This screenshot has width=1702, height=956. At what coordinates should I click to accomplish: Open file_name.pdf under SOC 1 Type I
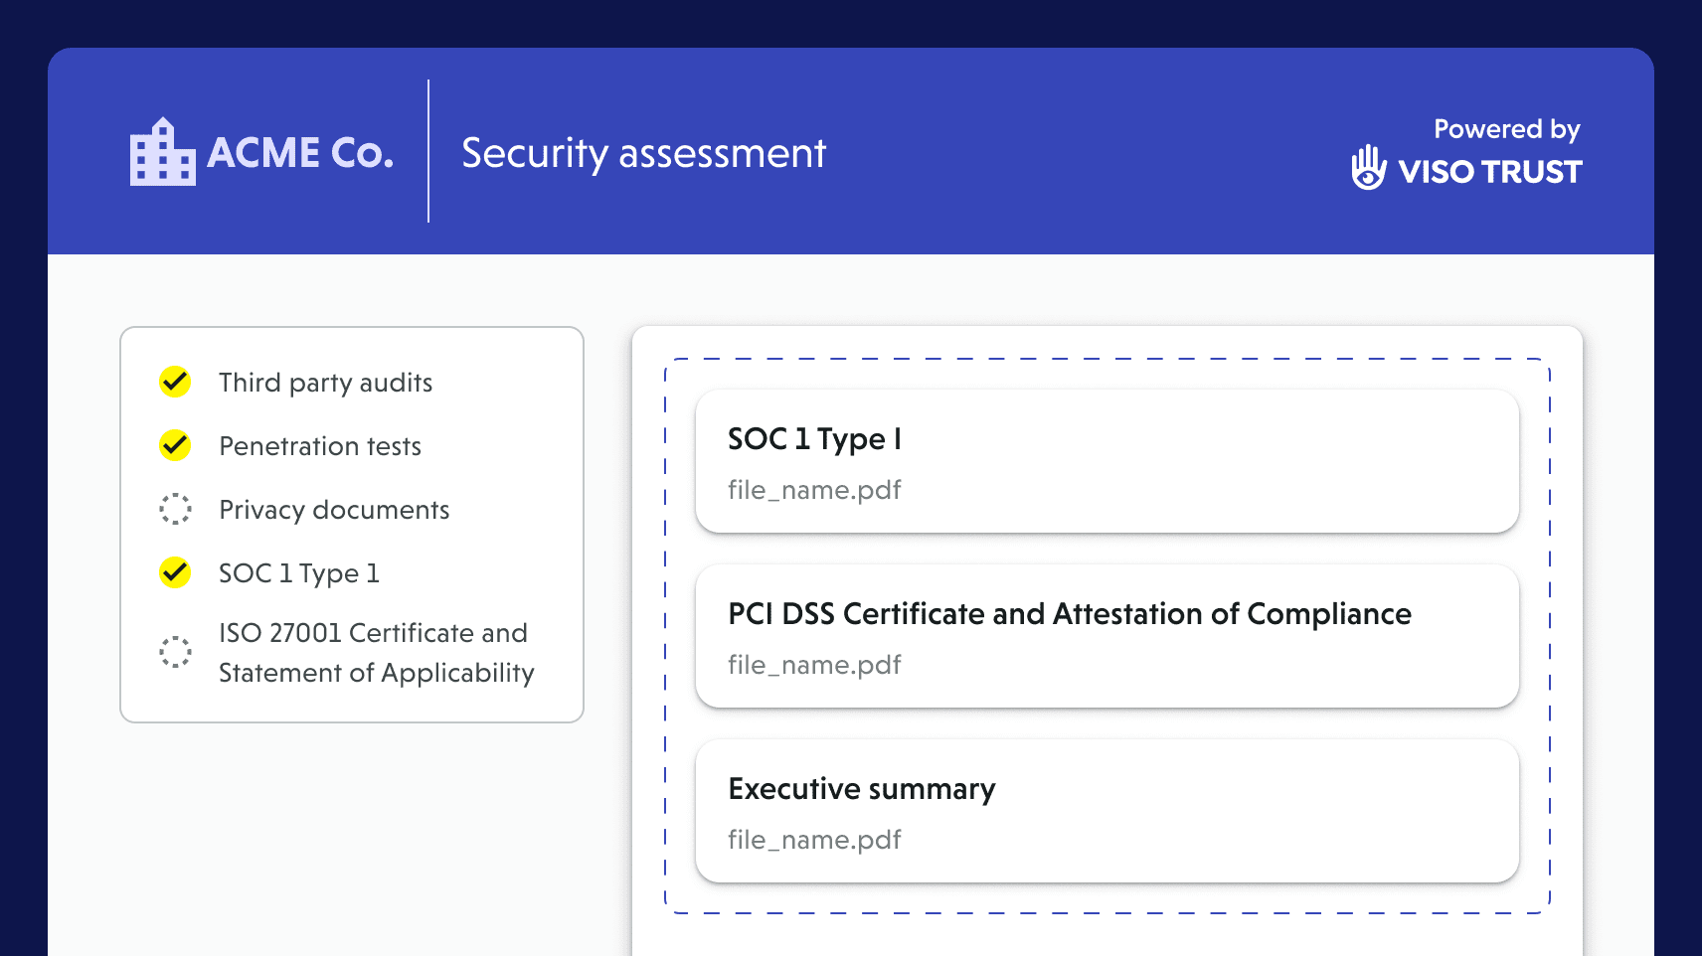coord(814,490)
